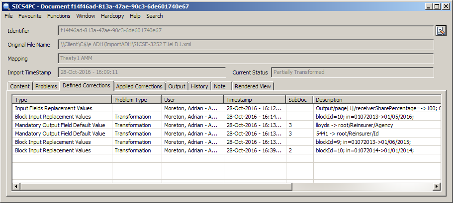
Task: Open the Search menu
Action: (155, 16)
